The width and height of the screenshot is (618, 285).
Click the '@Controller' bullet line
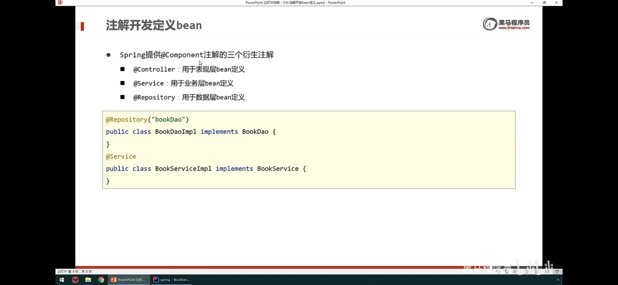click(x=189, y=69)
